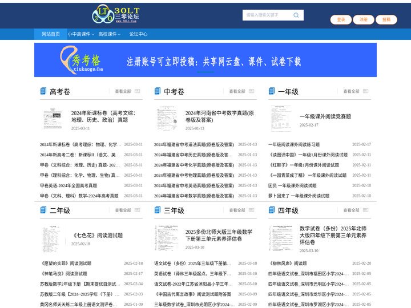Open 2024年新课标卷（高考文综：地理、历史、政治）真题 title
Image resolution: width=411 pixels, height=308 pixels.
(x=103, y=116)
